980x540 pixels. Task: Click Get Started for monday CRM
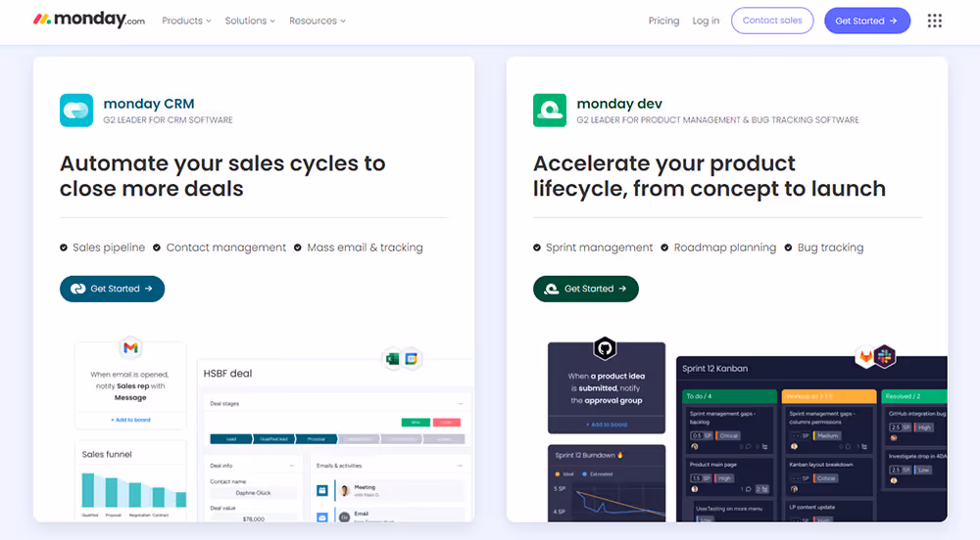point(113,289)
